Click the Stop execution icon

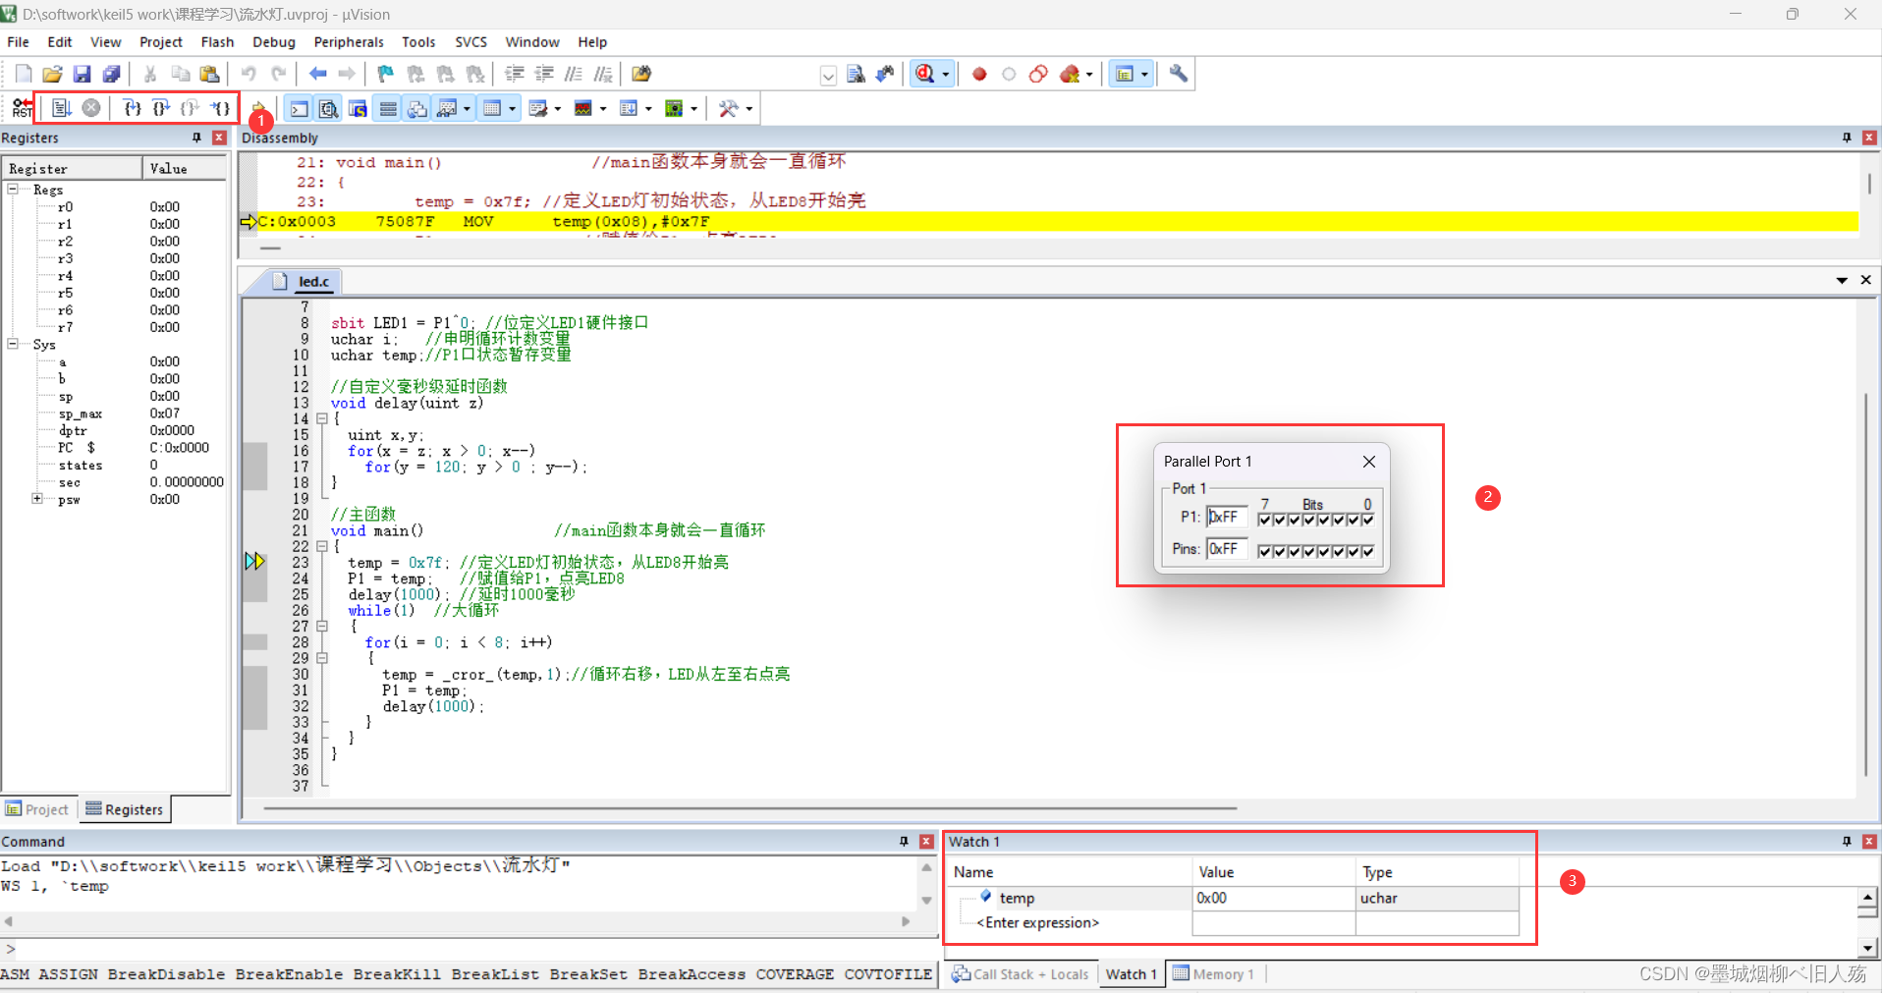(91, 108)
